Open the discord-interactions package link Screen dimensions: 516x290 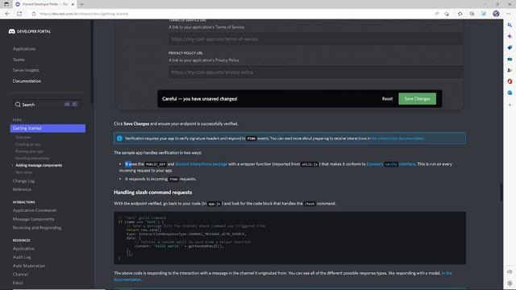(201, 164)
